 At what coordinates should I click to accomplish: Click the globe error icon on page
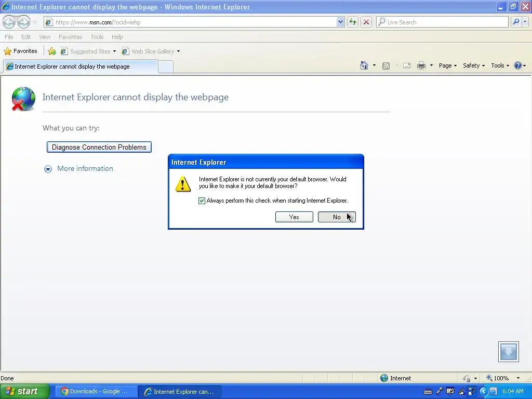pyautogui.click(x=23, y=99)
